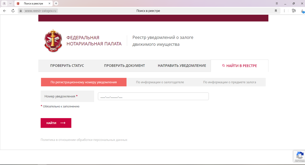This screenshot has width=305, height=165.
Task: Open the personal data processing policy link
Action: click(84, 140)
